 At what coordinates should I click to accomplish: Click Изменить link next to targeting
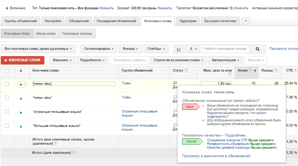pos(241,8)
